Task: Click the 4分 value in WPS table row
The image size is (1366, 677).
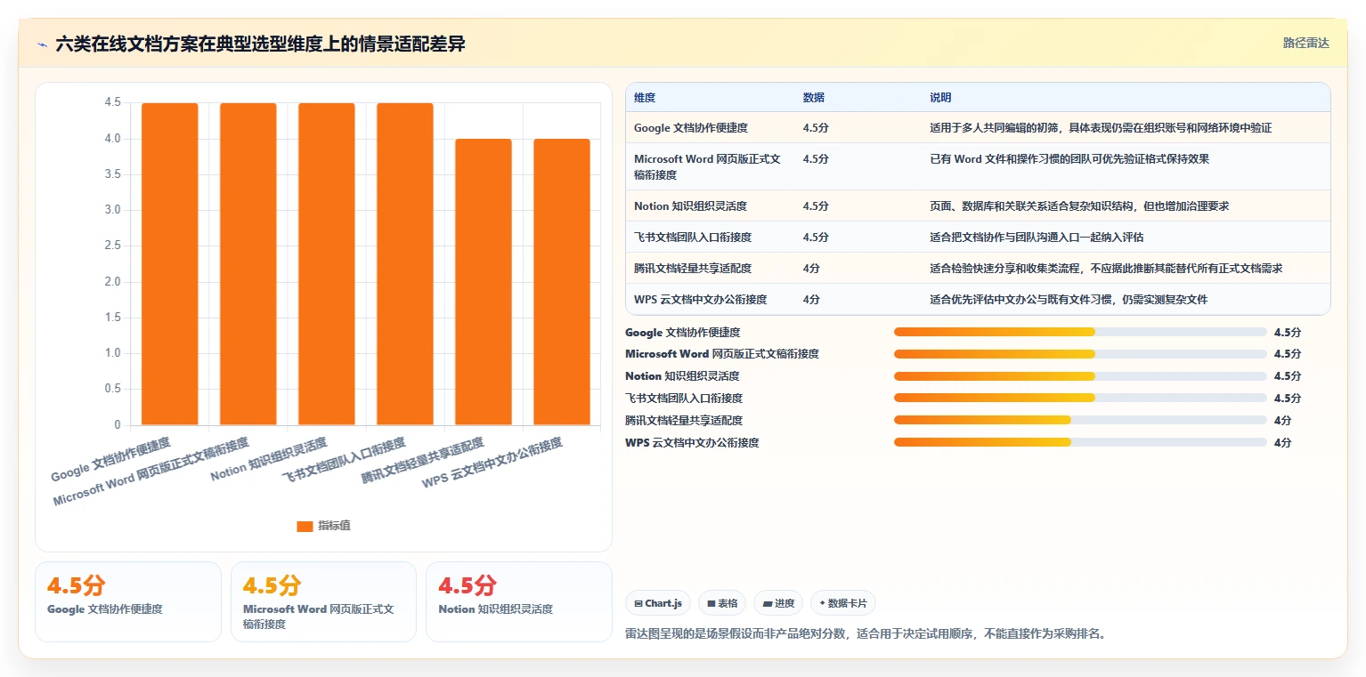Action: pos(811,300)
